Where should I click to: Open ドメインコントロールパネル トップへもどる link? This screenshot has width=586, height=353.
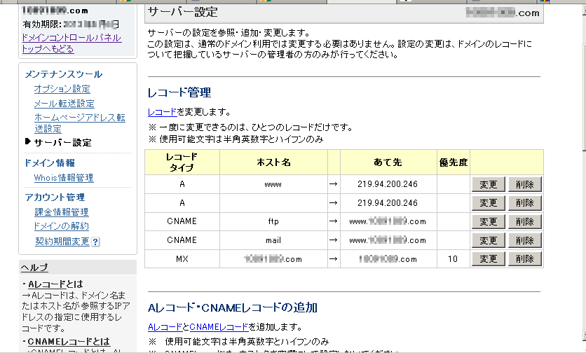tap(71, 43)
